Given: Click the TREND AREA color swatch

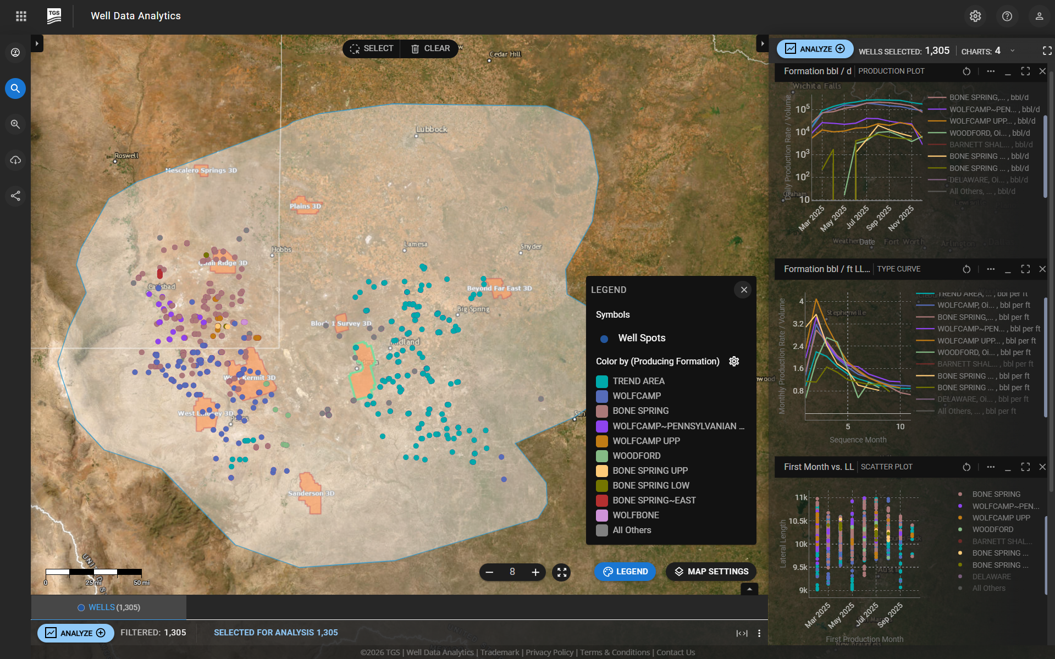Looking at the screenshot, I should (602, 381).
